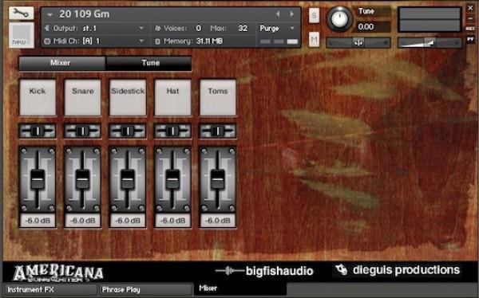Viewport: 479px width, 298px height.
Task: Click the Toms -6.0 dB value
Action: pyautogui.click(x=218, y=221)
